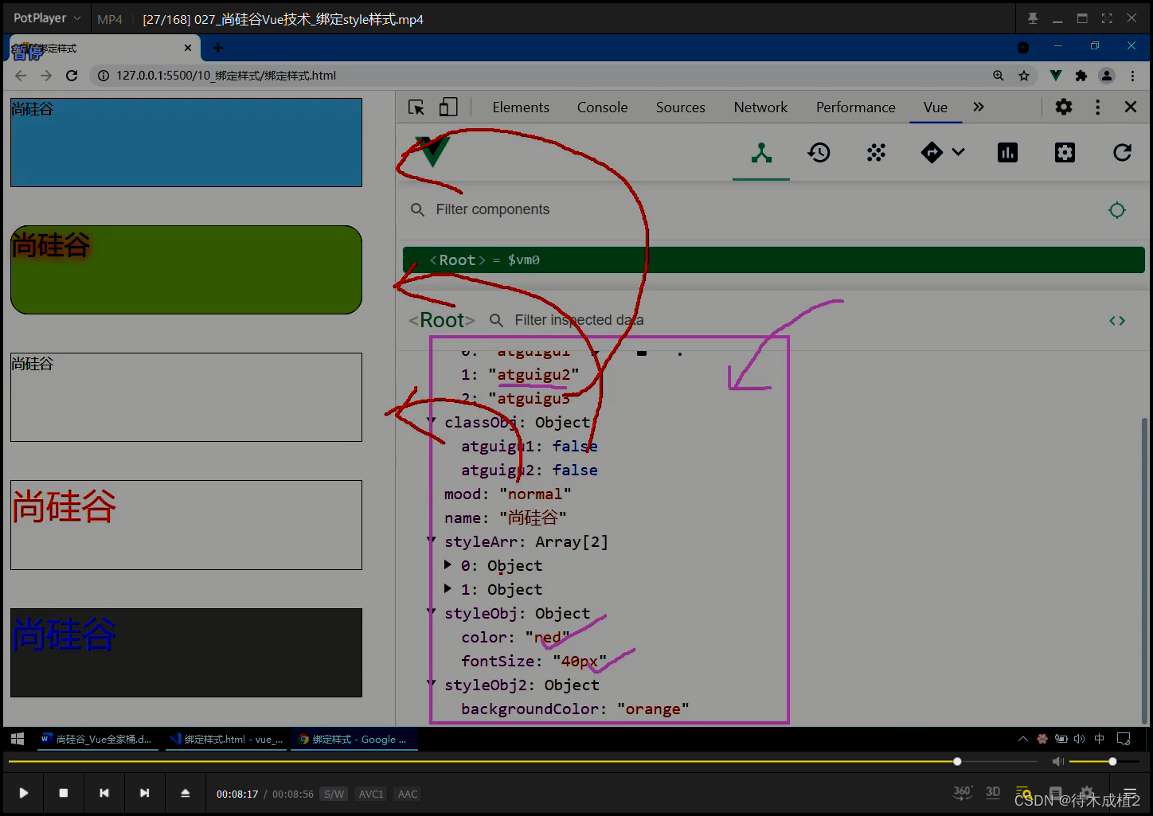Open the Root component in editor code icon
Viewport: 1153px width, 816px height.
tap(1117, 321)
